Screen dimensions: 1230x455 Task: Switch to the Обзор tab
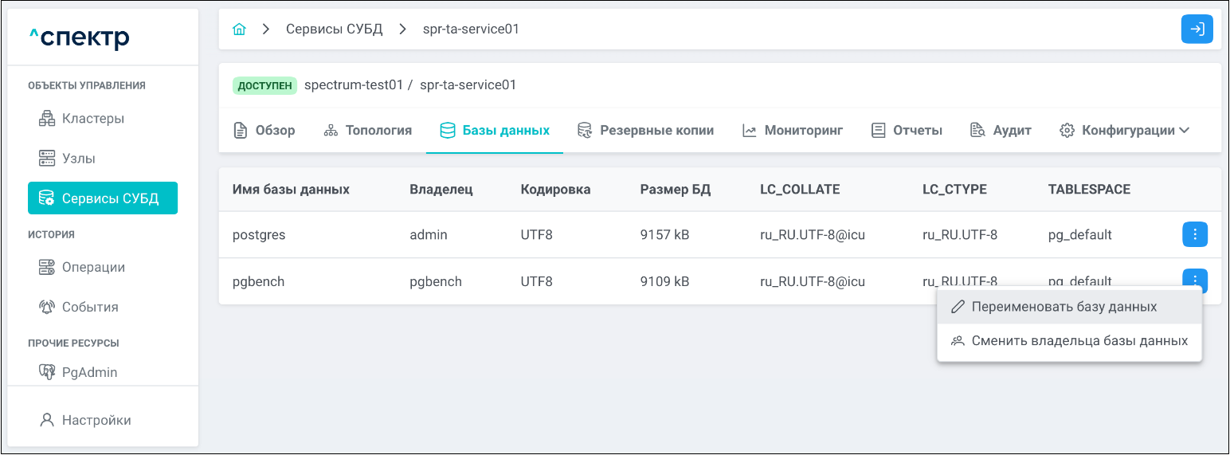264,130
